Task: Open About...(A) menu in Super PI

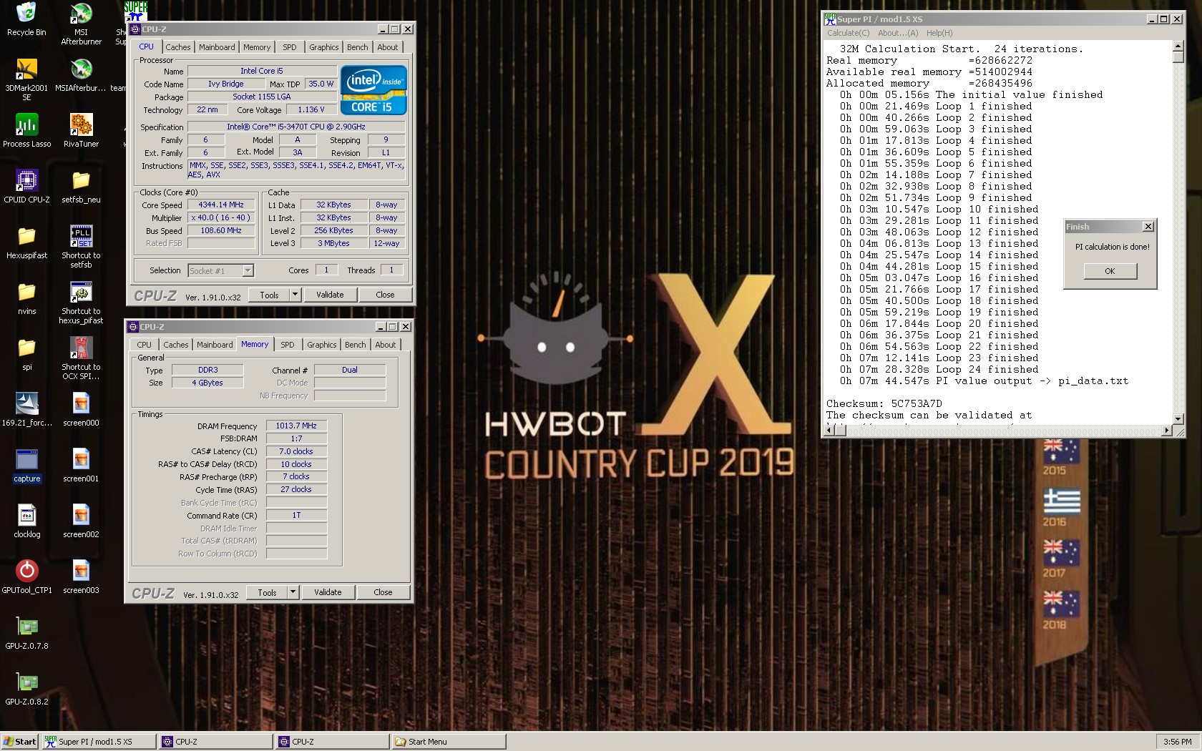Action: 898,33
